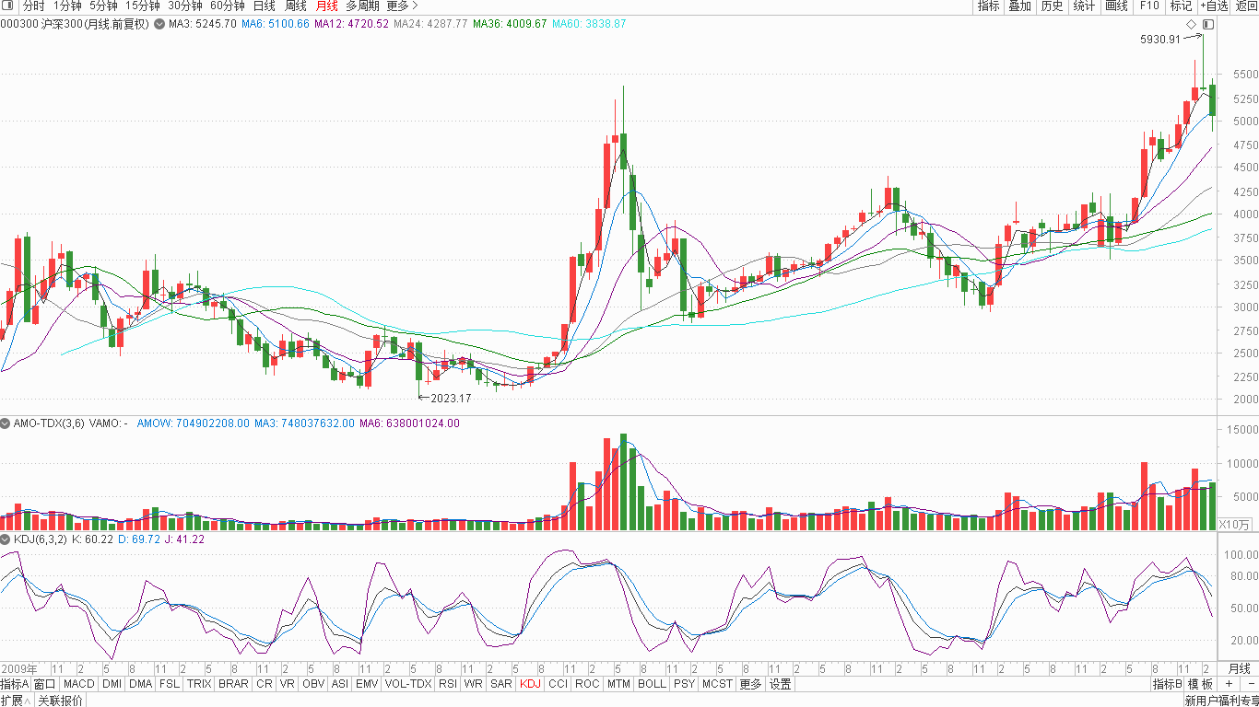Select the KDJ indicator tab
The width and height of the screenshot is (1259, 707).
[x=531, y=684]
